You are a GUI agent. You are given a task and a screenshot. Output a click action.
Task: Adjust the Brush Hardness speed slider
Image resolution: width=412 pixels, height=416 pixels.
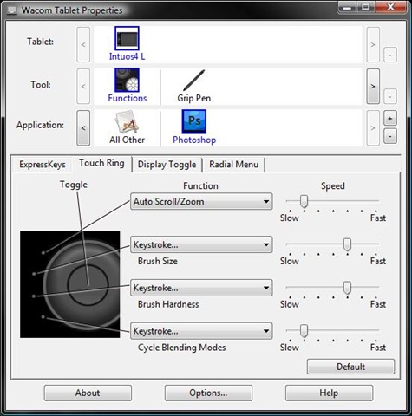point(347,288)
